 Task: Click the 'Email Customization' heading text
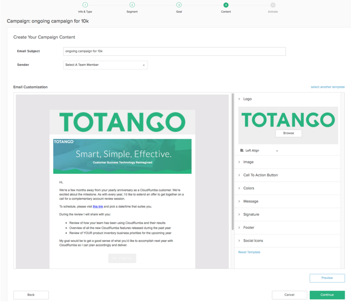click(31, 87)
